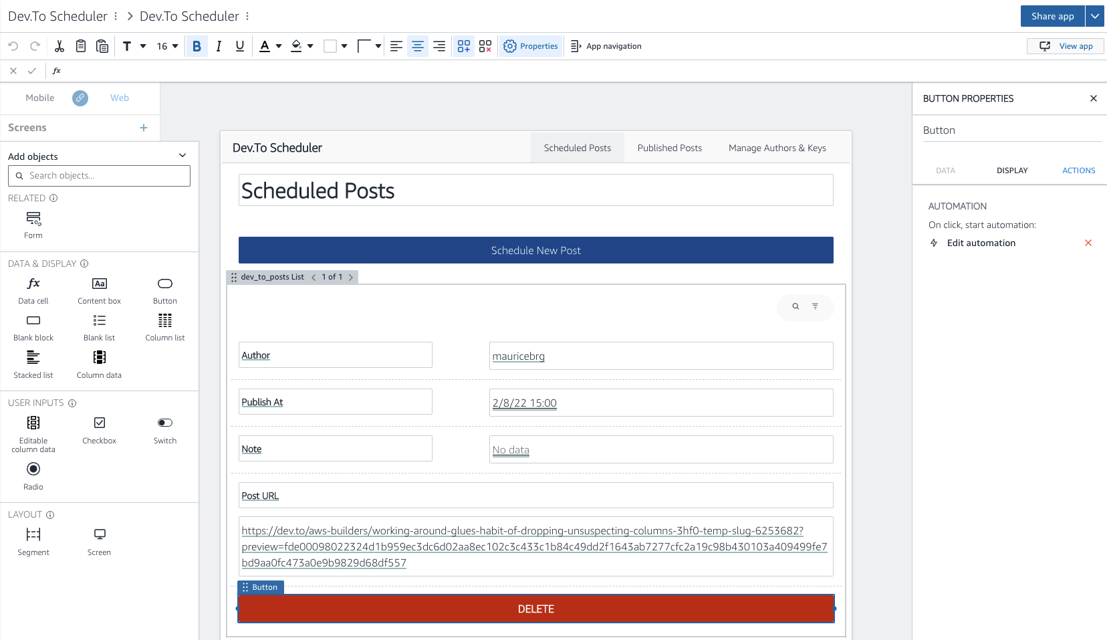
Task: Confirm formula with checkmark icon
Action: 31,70
